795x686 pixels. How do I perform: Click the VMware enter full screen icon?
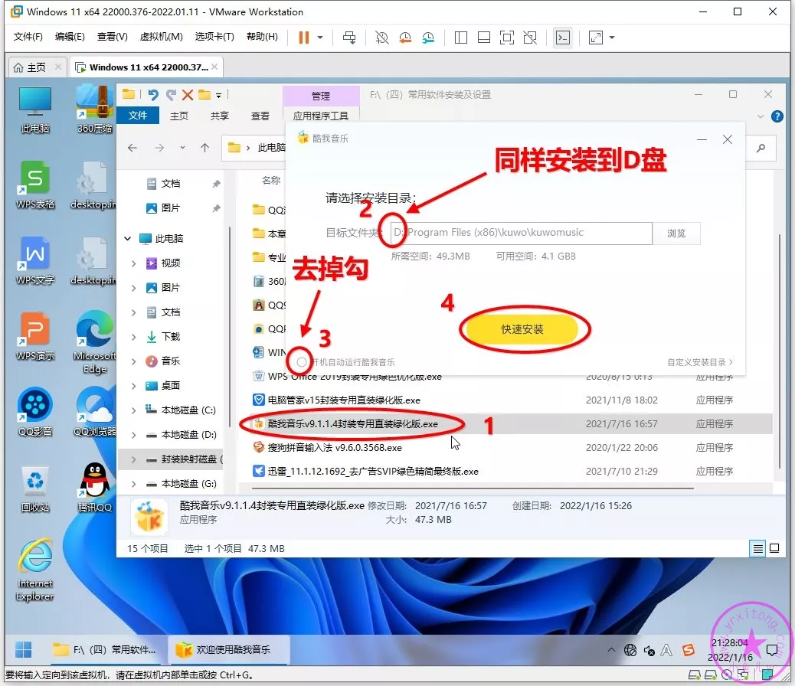(506, 38)
